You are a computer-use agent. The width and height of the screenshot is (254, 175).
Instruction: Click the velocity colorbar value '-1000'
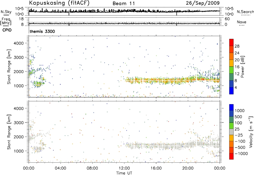241,154
